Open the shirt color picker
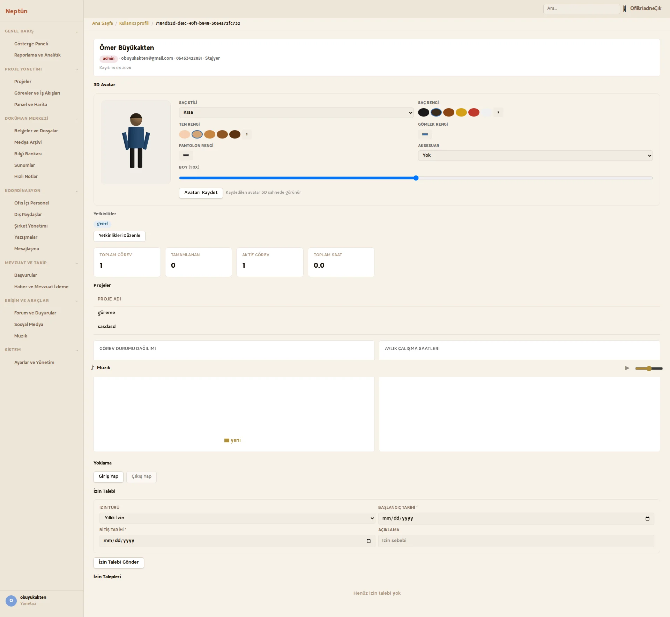 (x=425, y=134)
